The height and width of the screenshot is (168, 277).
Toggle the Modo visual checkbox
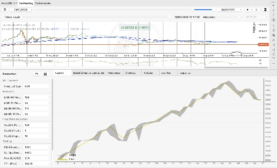click(x=3, y=17)
